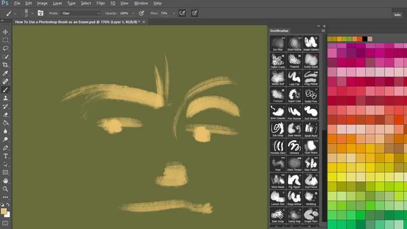Select the Rectangular Marquee tool
Screen dimensions: 407x229
5,40
